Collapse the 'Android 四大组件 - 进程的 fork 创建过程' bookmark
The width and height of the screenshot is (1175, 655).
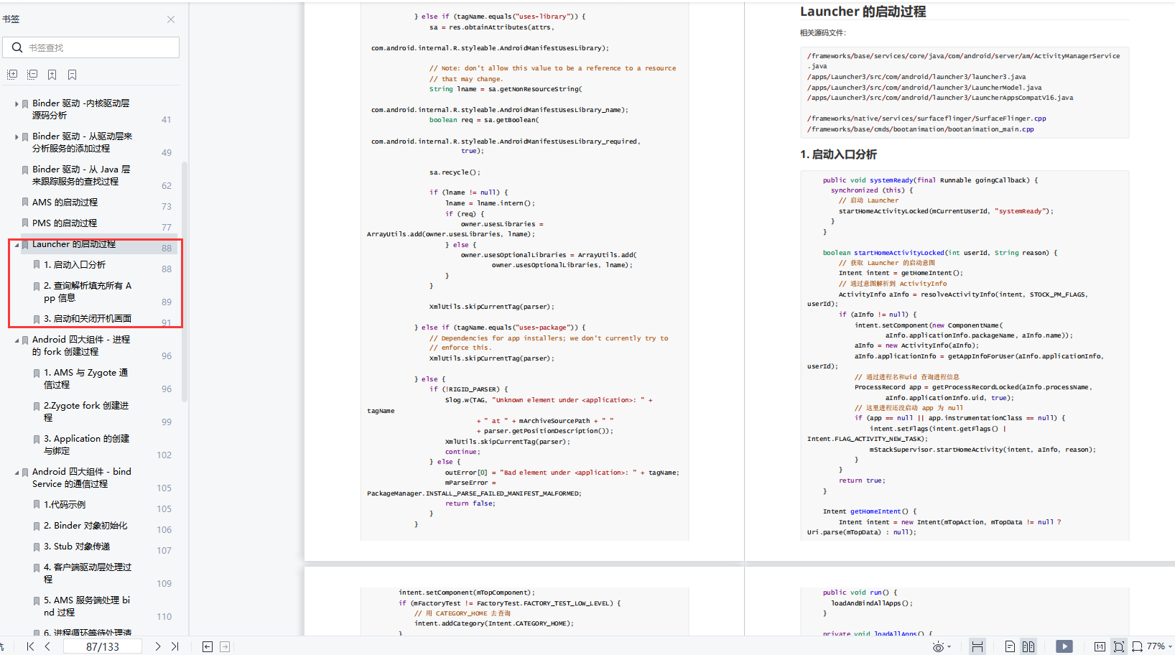point(17,340)
